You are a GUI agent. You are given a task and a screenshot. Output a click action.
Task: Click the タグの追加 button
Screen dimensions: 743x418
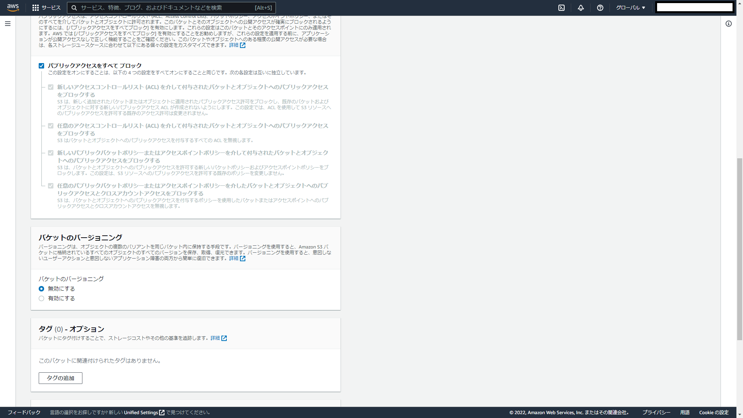60,378
